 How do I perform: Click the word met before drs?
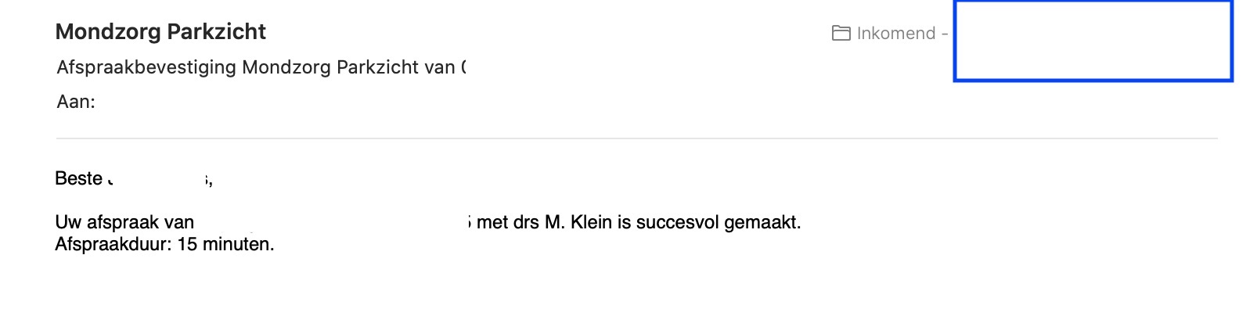[x=492, y=222]
